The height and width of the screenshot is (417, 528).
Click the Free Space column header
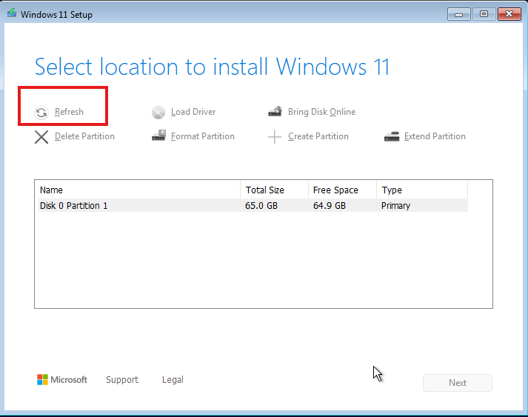coord(342,190)
